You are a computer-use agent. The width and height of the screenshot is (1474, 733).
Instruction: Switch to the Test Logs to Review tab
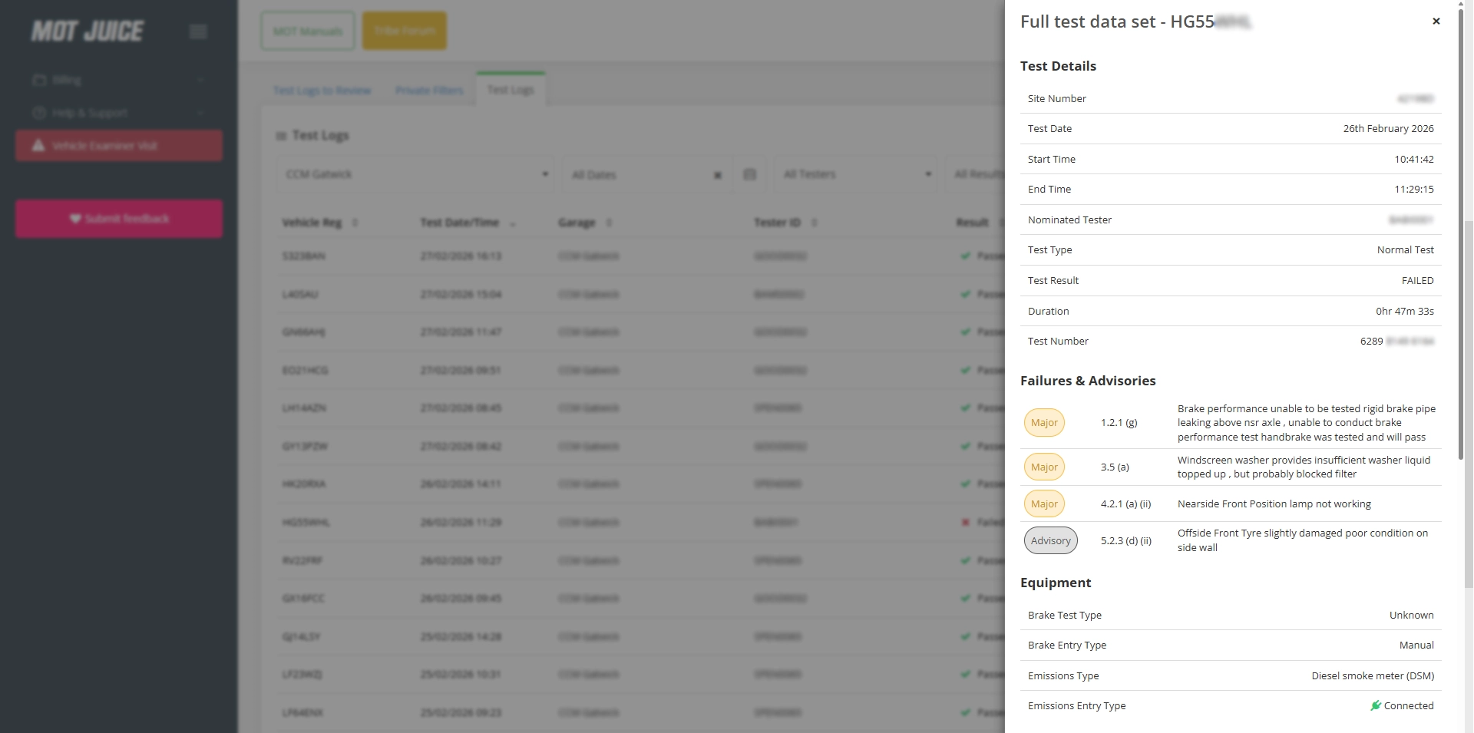point(322,90)
